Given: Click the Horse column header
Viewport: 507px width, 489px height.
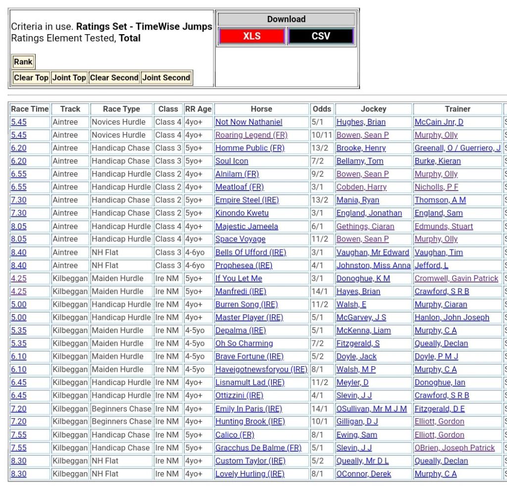Looking at the screenshot, I should click(x=261, y=109).
